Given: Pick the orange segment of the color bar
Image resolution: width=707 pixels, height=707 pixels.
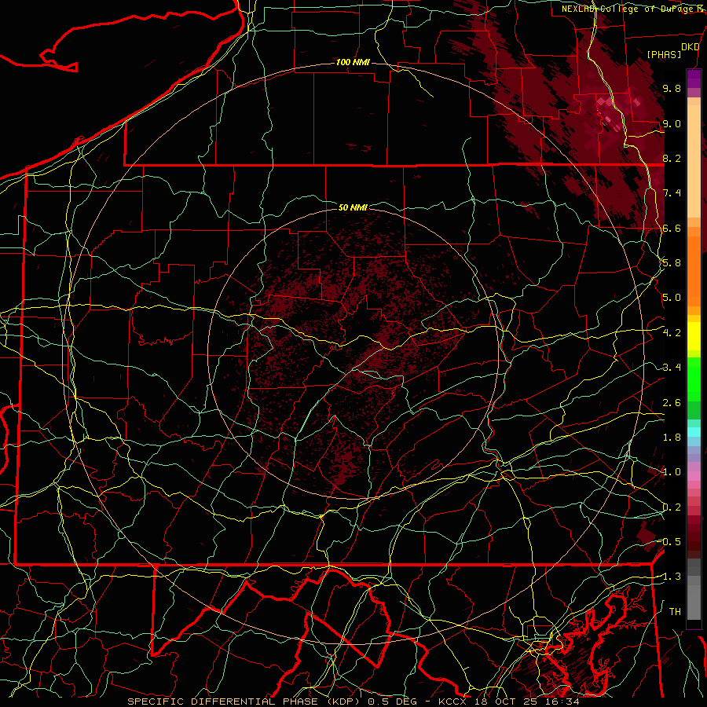Looking at the screenshot, I should [x=694, y=270].
